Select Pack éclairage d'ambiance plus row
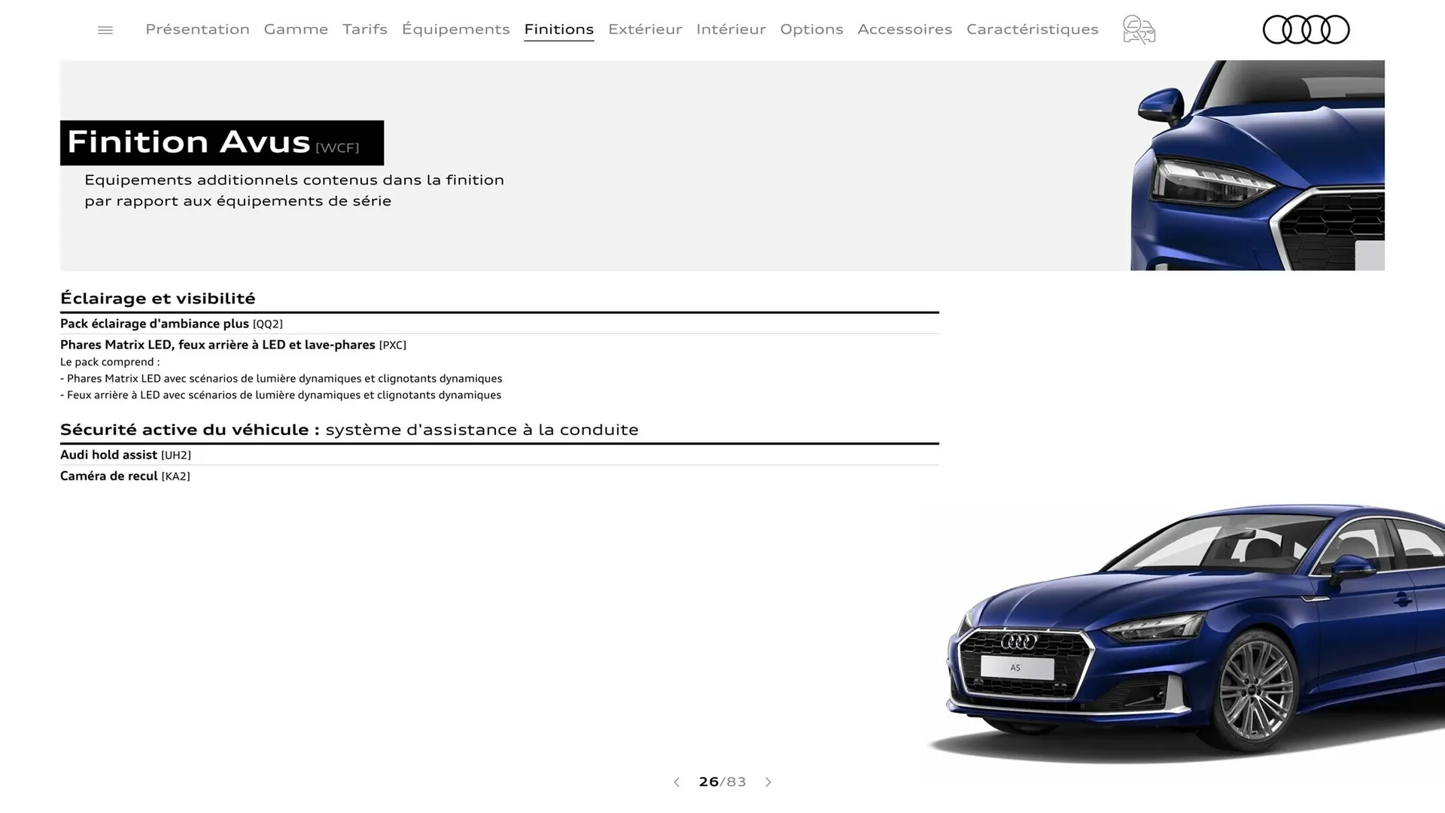 tap(500, 324)
